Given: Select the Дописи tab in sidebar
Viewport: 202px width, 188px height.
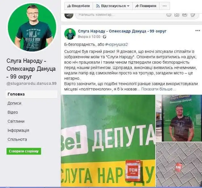Looking at the screenshot, I should tap(14, 103).
